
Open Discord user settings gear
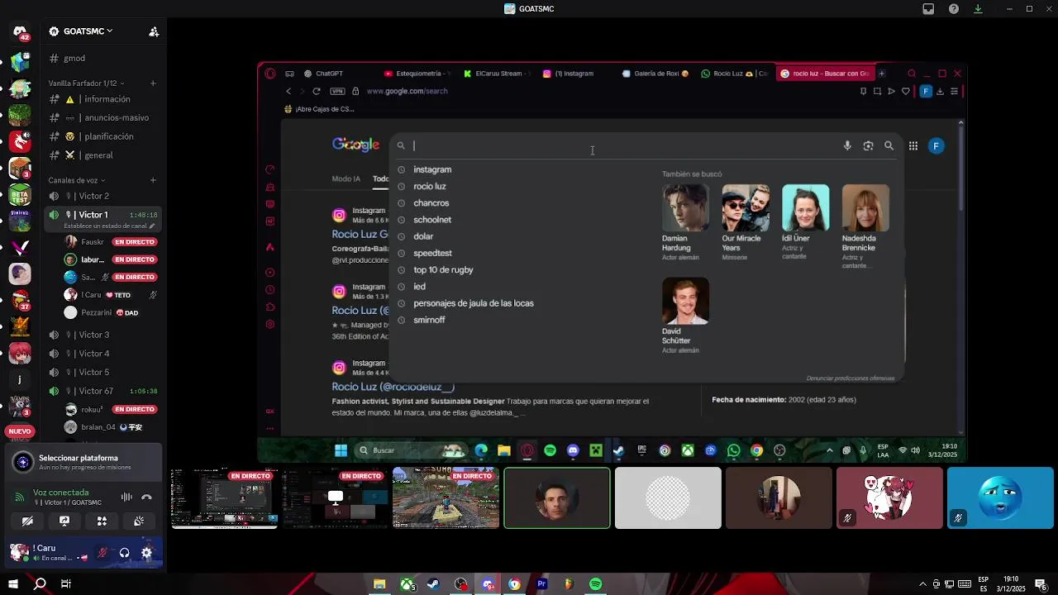point(146,553)
